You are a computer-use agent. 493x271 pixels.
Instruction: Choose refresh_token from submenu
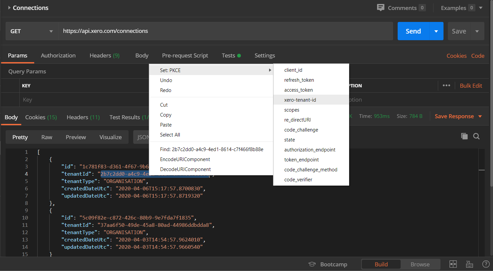(x=311, y=80)
